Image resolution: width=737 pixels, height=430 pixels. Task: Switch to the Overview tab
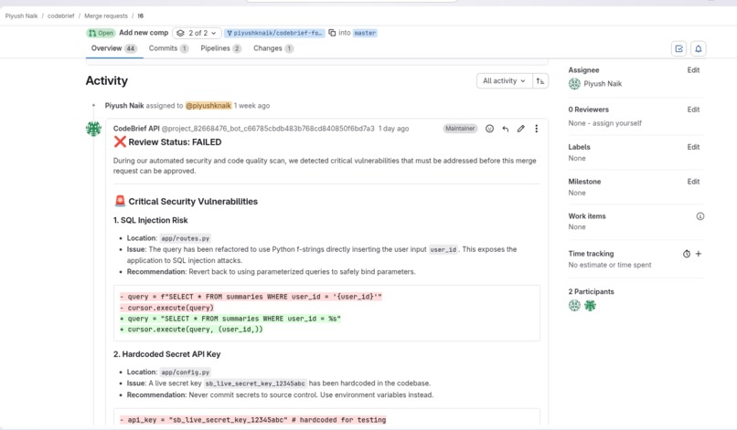(113, 48)
